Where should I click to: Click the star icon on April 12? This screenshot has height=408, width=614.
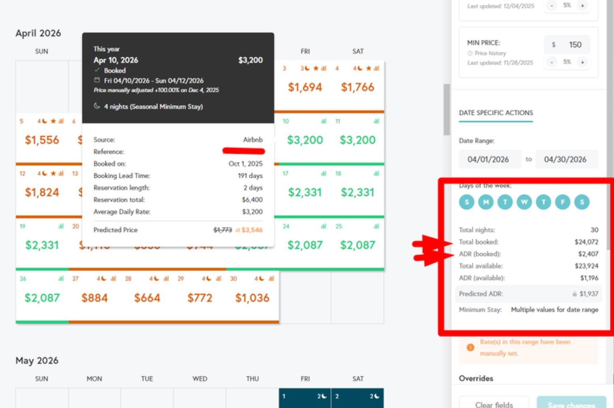(x=53, y=173)
